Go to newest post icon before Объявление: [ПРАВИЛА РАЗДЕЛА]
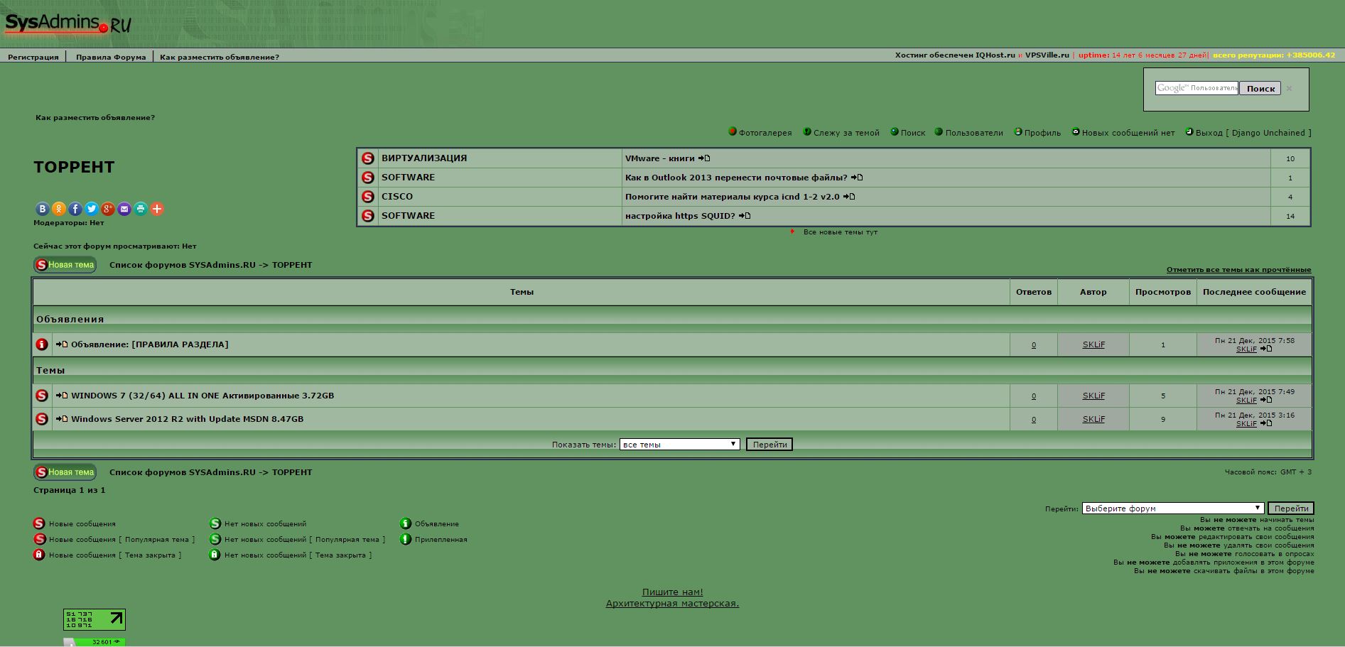The width and height of the screenshot is (1345, 647). [62, 344]
